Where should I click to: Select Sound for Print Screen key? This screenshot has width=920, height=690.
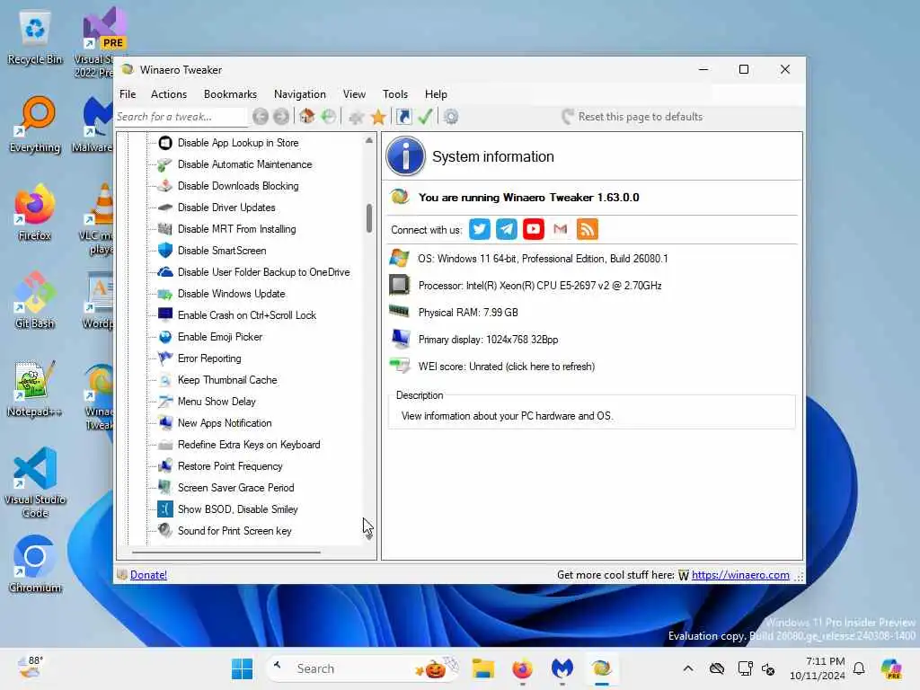point(234,531)
